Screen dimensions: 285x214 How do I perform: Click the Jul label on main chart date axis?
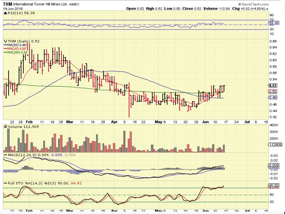247,122
